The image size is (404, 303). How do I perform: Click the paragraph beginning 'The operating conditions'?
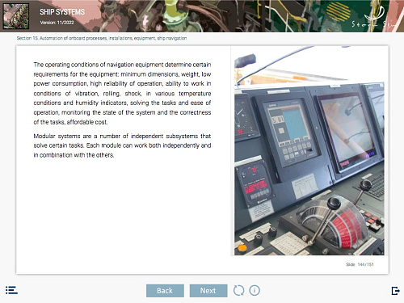click(122, 93)
